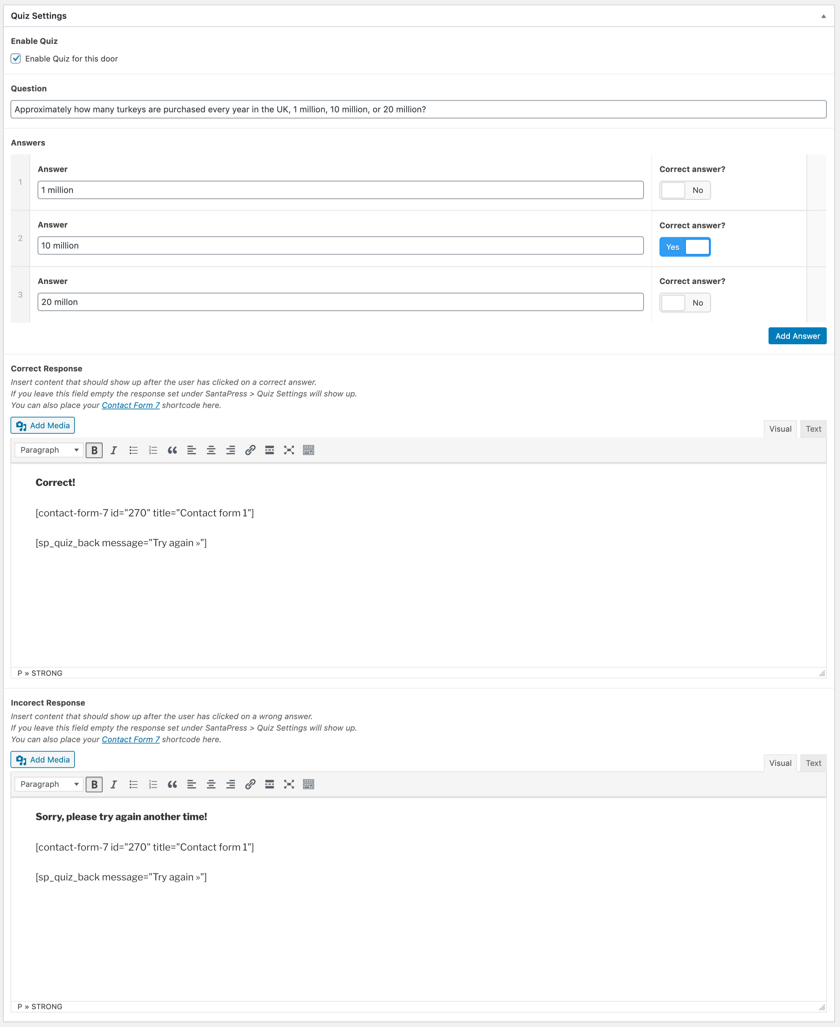
Task: Toggle correct answer for 1 million
Action: tap(684, 190)
